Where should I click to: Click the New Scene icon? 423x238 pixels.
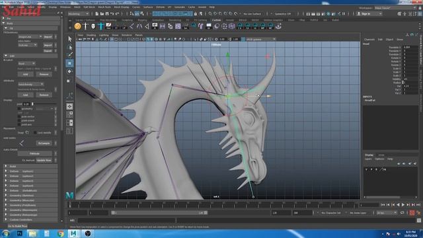(x=97, y=13)
